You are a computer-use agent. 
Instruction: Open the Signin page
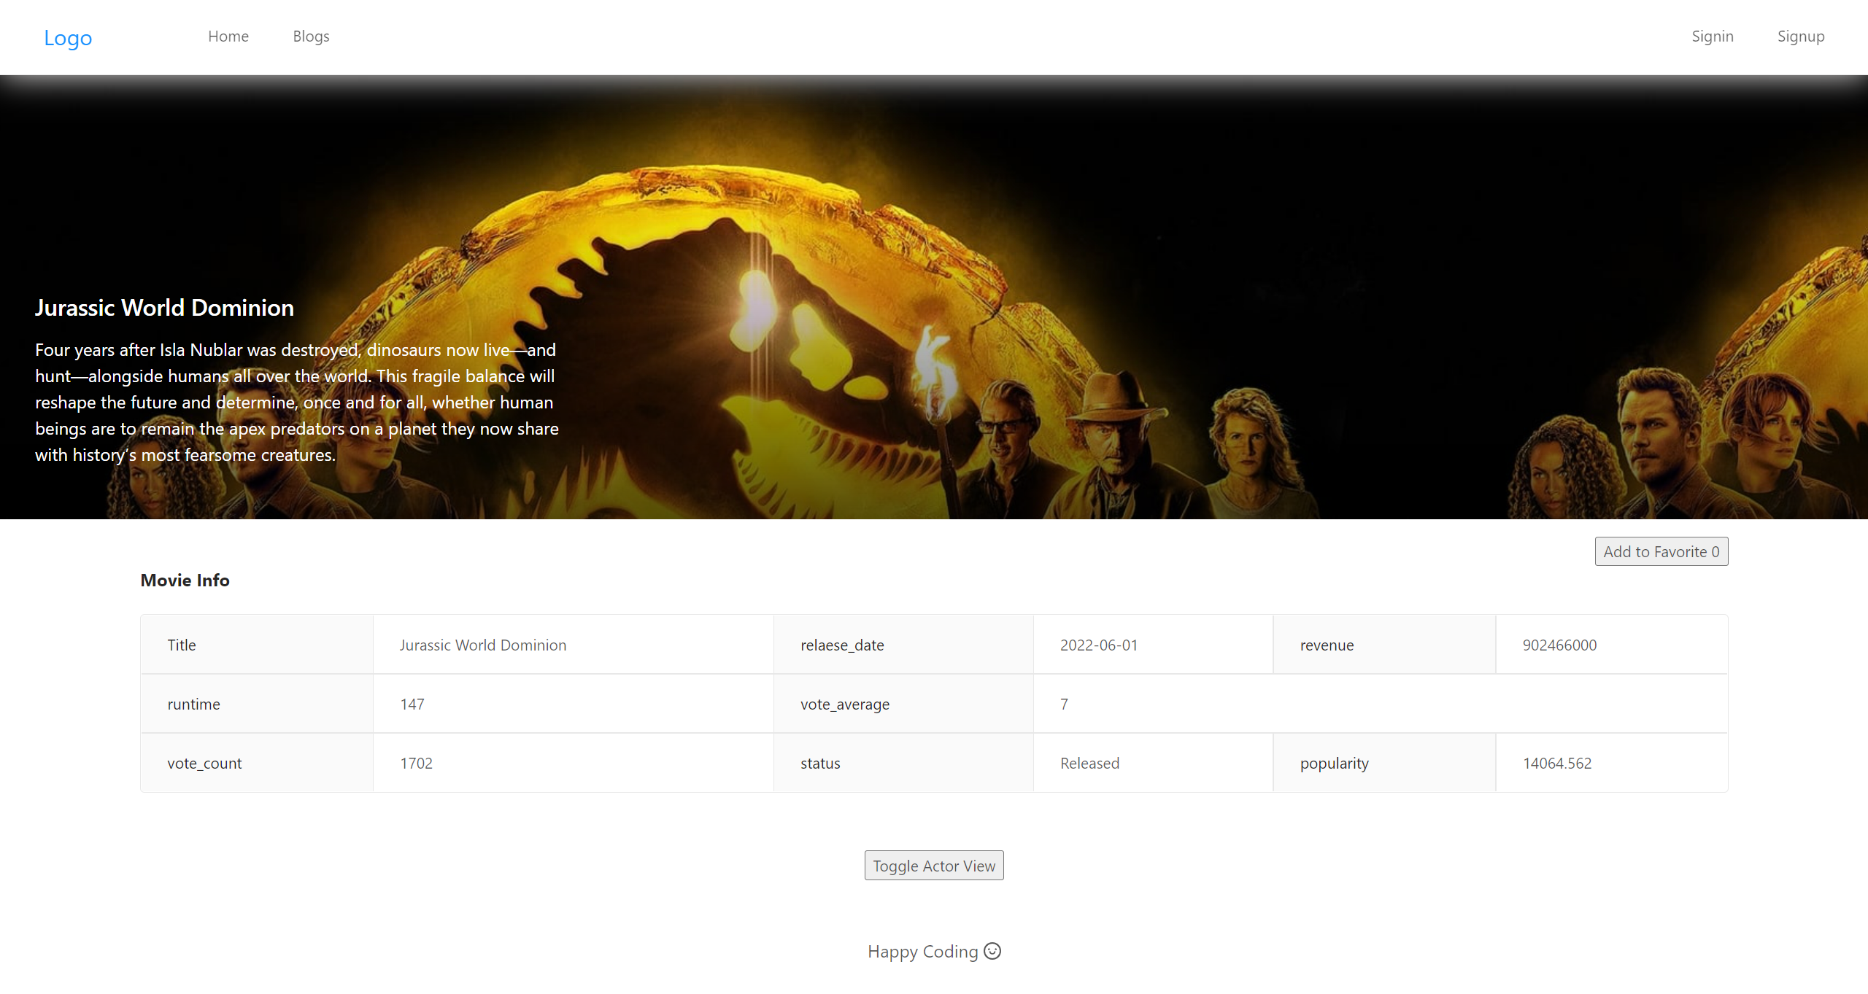[1712, 36]
